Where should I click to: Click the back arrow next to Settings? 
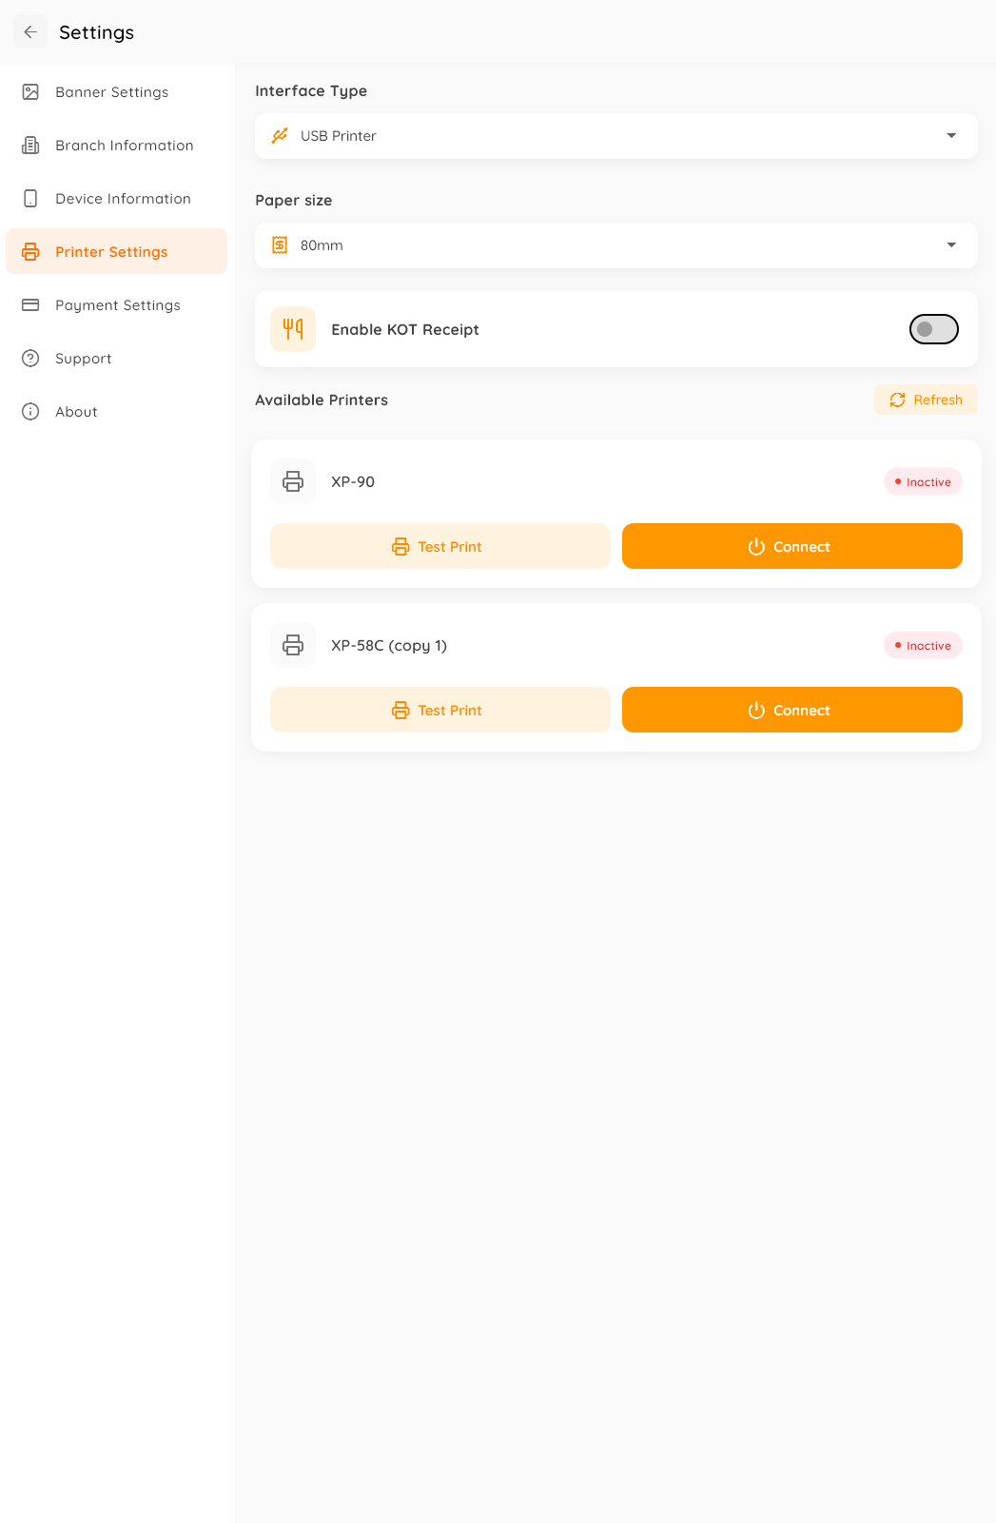click(x=29, y=31)
